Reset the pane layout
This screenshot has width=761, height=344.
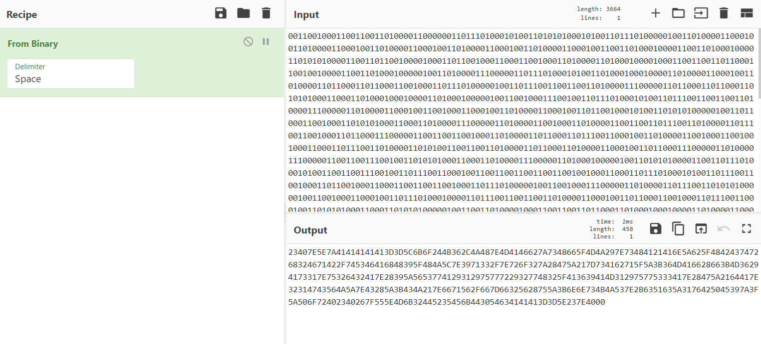(x=747, y=13)
